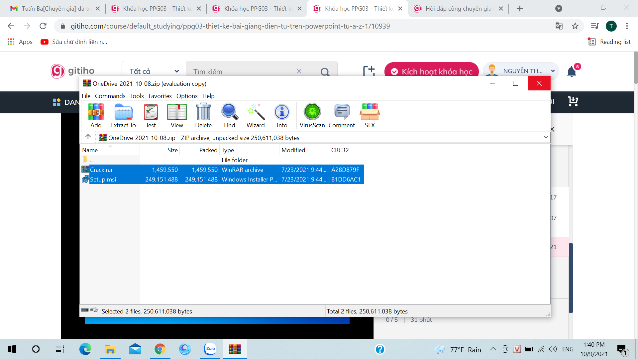Open the Sửa chữ dính liền bookmark
This screenshot has width=638, height=359.
74,42
